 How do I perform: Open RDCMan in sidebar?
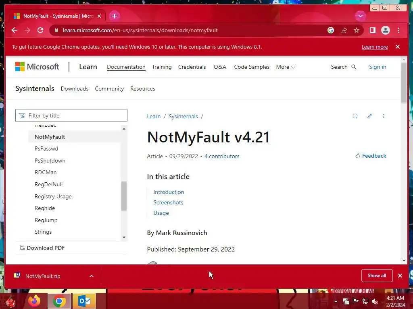pyautogui.click(x=46, y=172)
